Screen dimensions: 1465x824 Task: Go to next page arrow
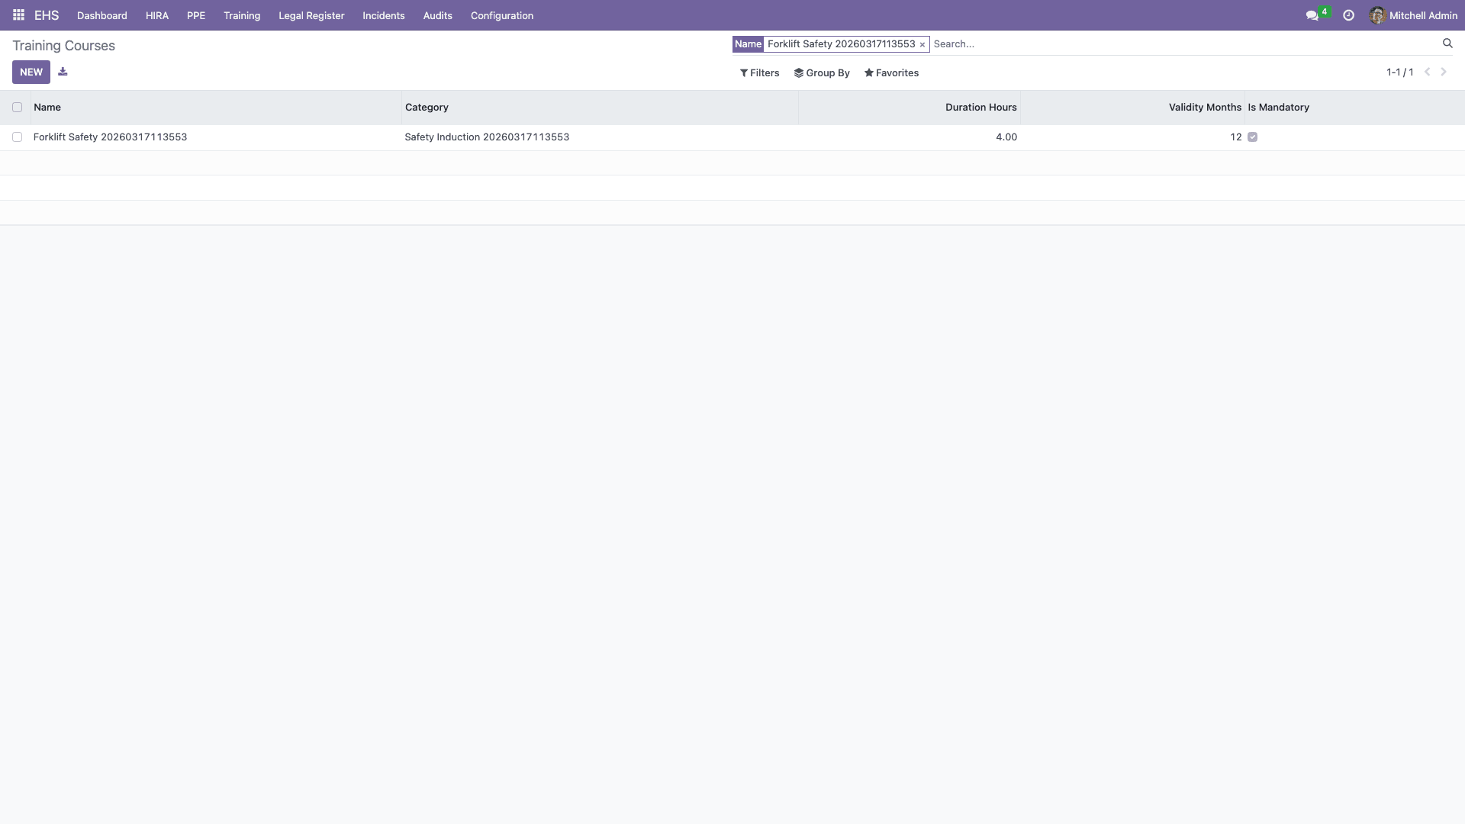[1444, 72]
